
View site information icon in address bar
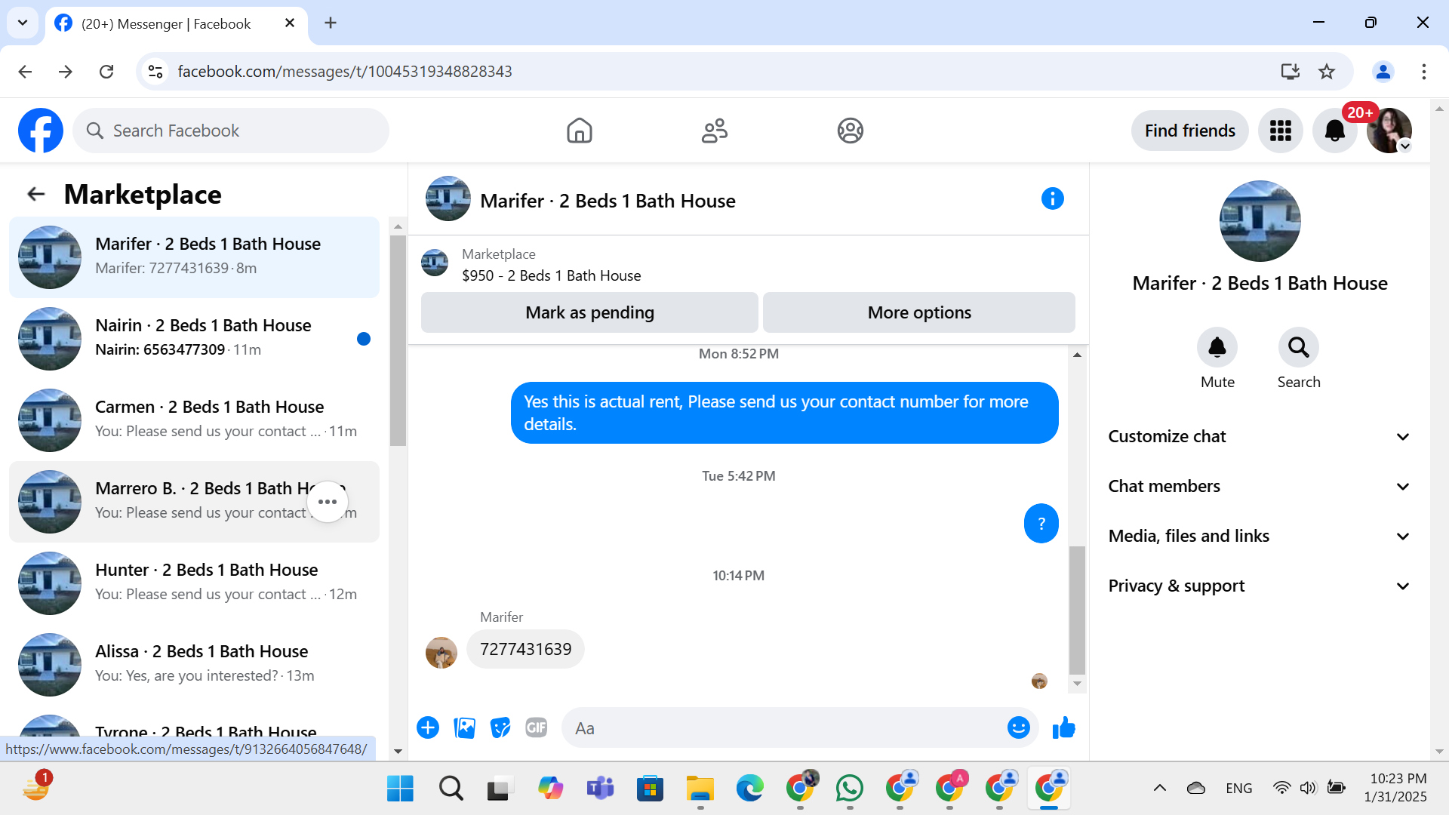pos(155,72)
